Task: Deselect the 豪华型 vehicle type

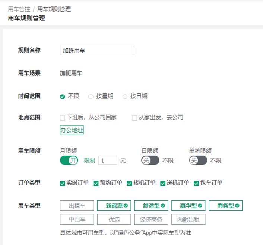Action: click(x=188, y=206)
